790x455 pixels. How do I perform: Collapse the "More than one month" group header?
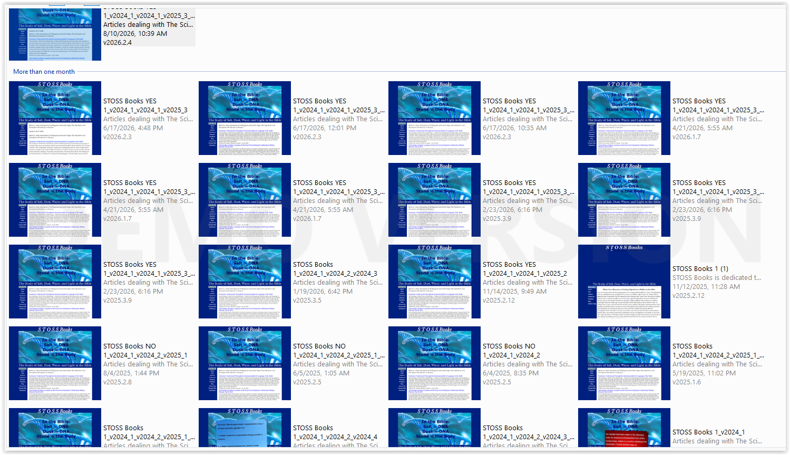44,72
